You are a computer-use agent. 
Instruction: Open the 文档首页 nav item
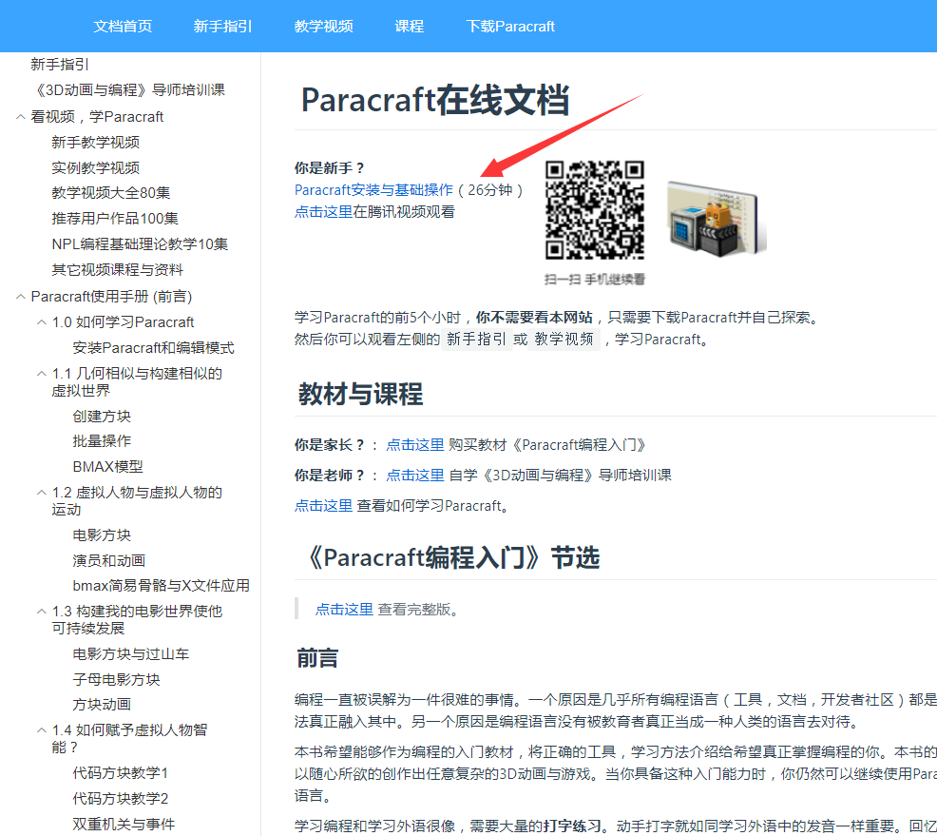[x=123, y=27]
